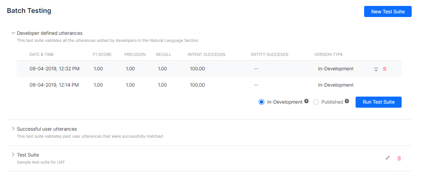The width and height of the screenshot is (425, 178).
Task: Delete the Sample Test Suite via trash icon
Action: (x=399, y=158)
